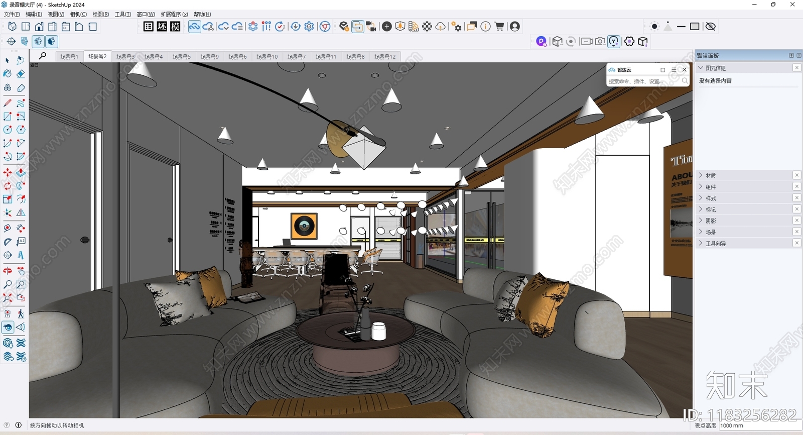Toggle highlighted cloud plugin button
This screenshot has height=435, width=803.
[195, 27]
